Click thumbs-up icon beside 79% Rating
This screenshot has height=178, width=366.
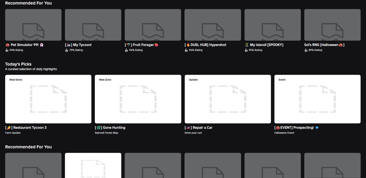[66, 50]
